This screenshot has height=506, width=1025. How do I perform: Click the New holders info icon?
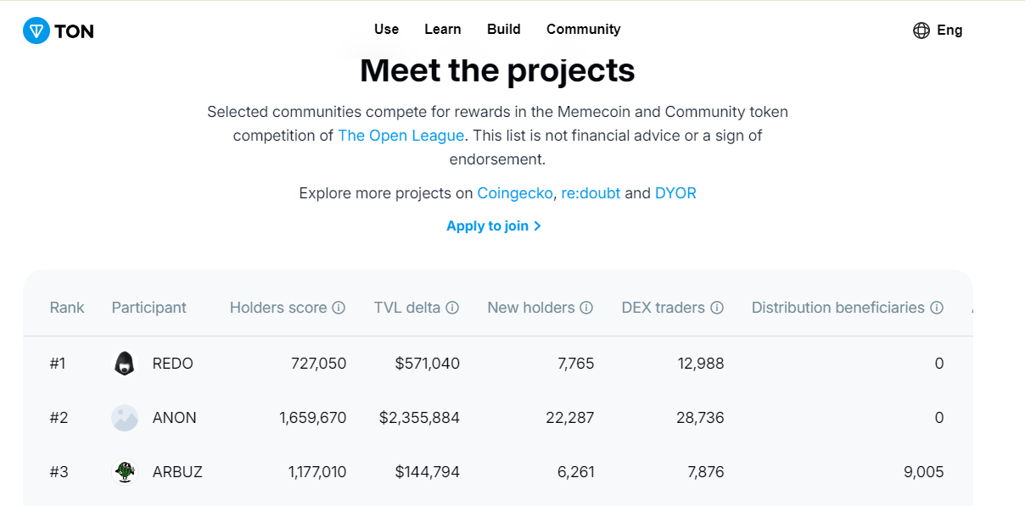(586, 308)
